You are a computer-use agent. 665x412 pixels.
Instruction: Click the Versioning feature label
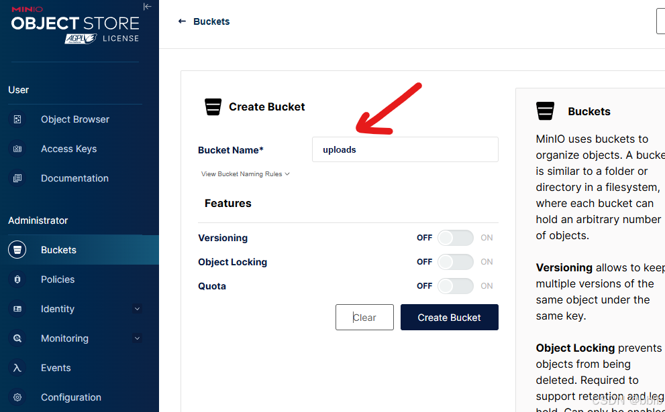[x=223, y=238]
